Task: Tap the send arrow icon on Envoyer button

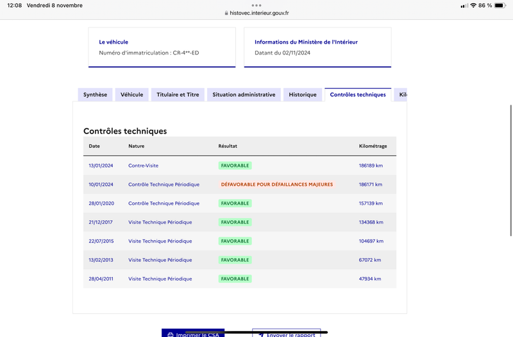Action: click(x=261, y=334)
